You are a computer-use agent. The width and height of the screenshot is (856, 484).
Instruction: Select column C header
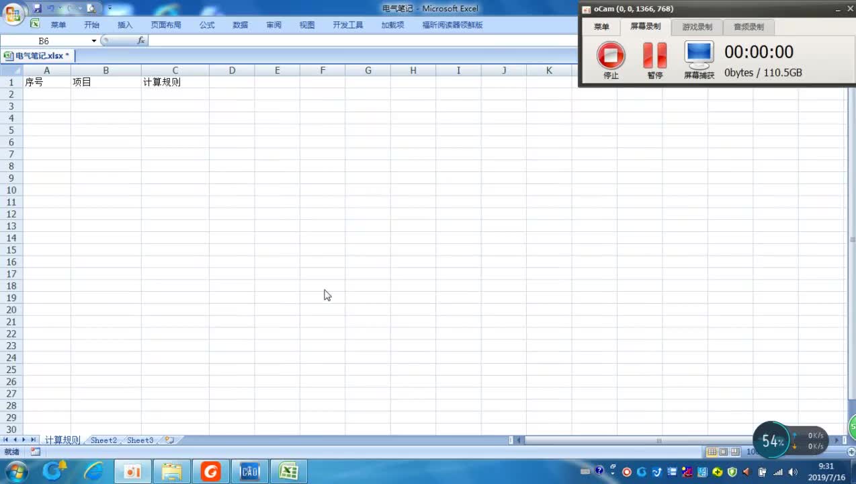175,71
